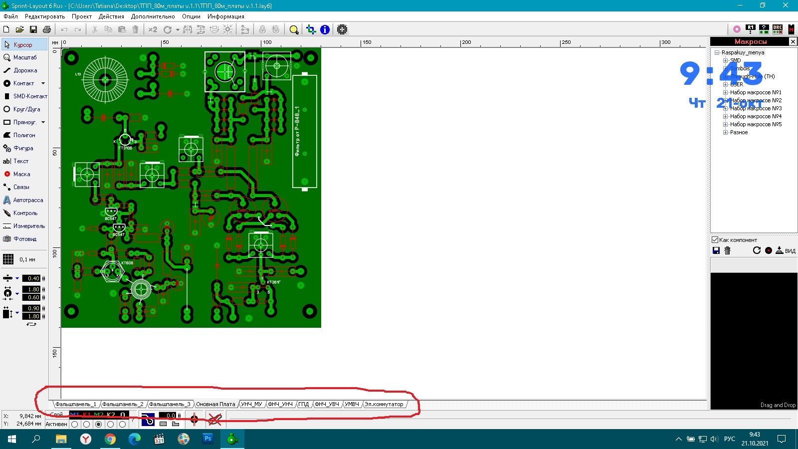Screen dimensions: 798x449
Task: Expand Набор макросов №1 folder
Action: click(x=726, y=92)
